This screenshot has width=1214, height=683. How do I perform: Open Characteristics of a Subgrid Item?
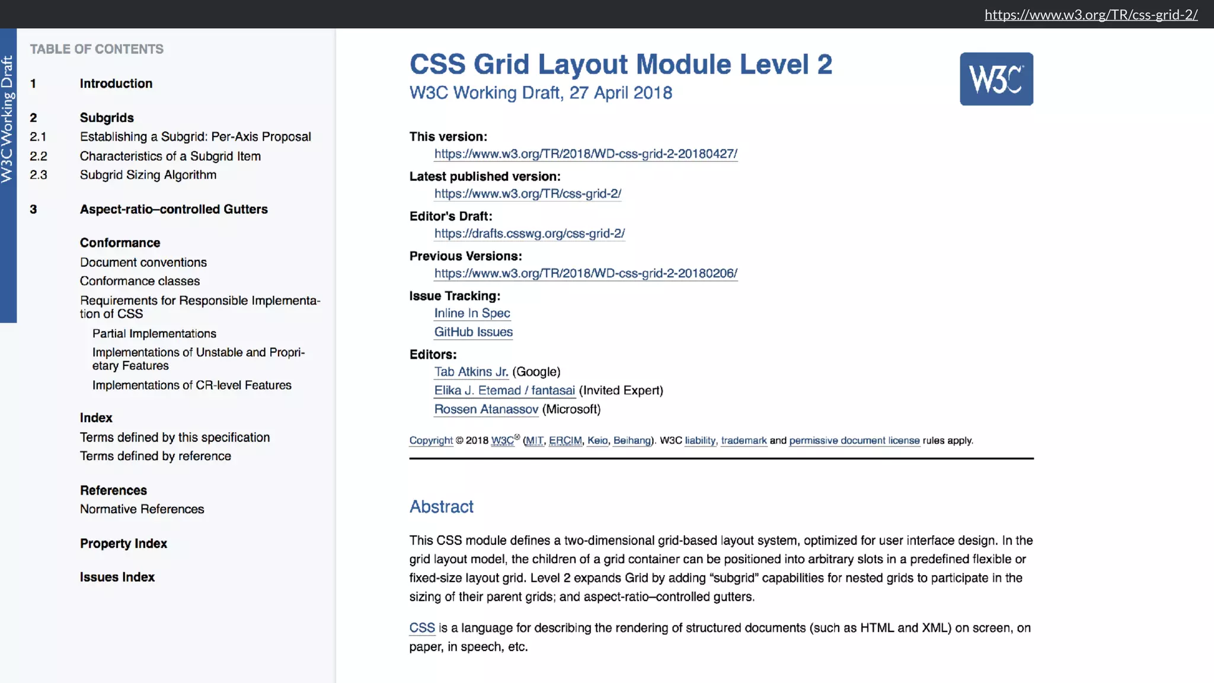point(170,156)
